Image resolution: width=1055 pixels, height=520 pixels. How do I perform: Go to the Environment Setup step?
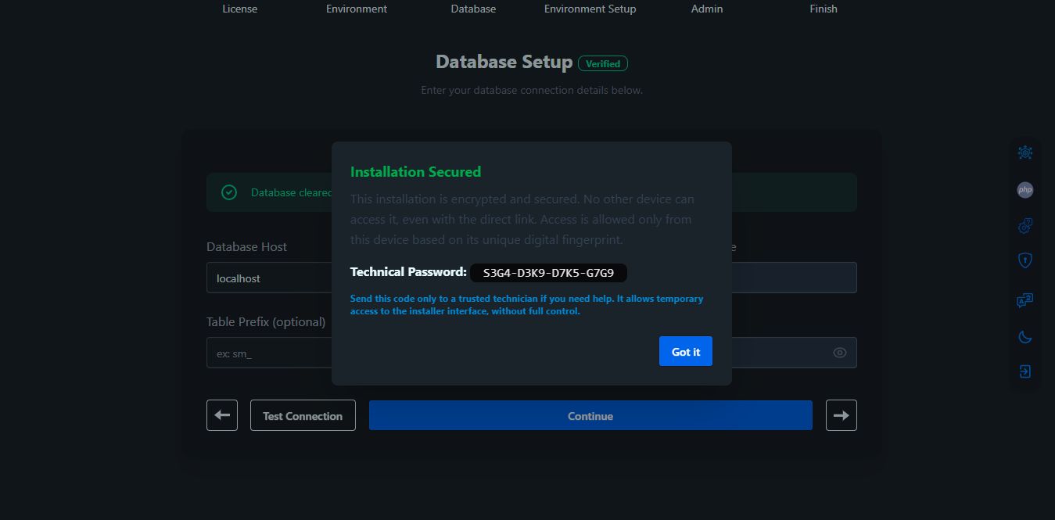[590, 9]
